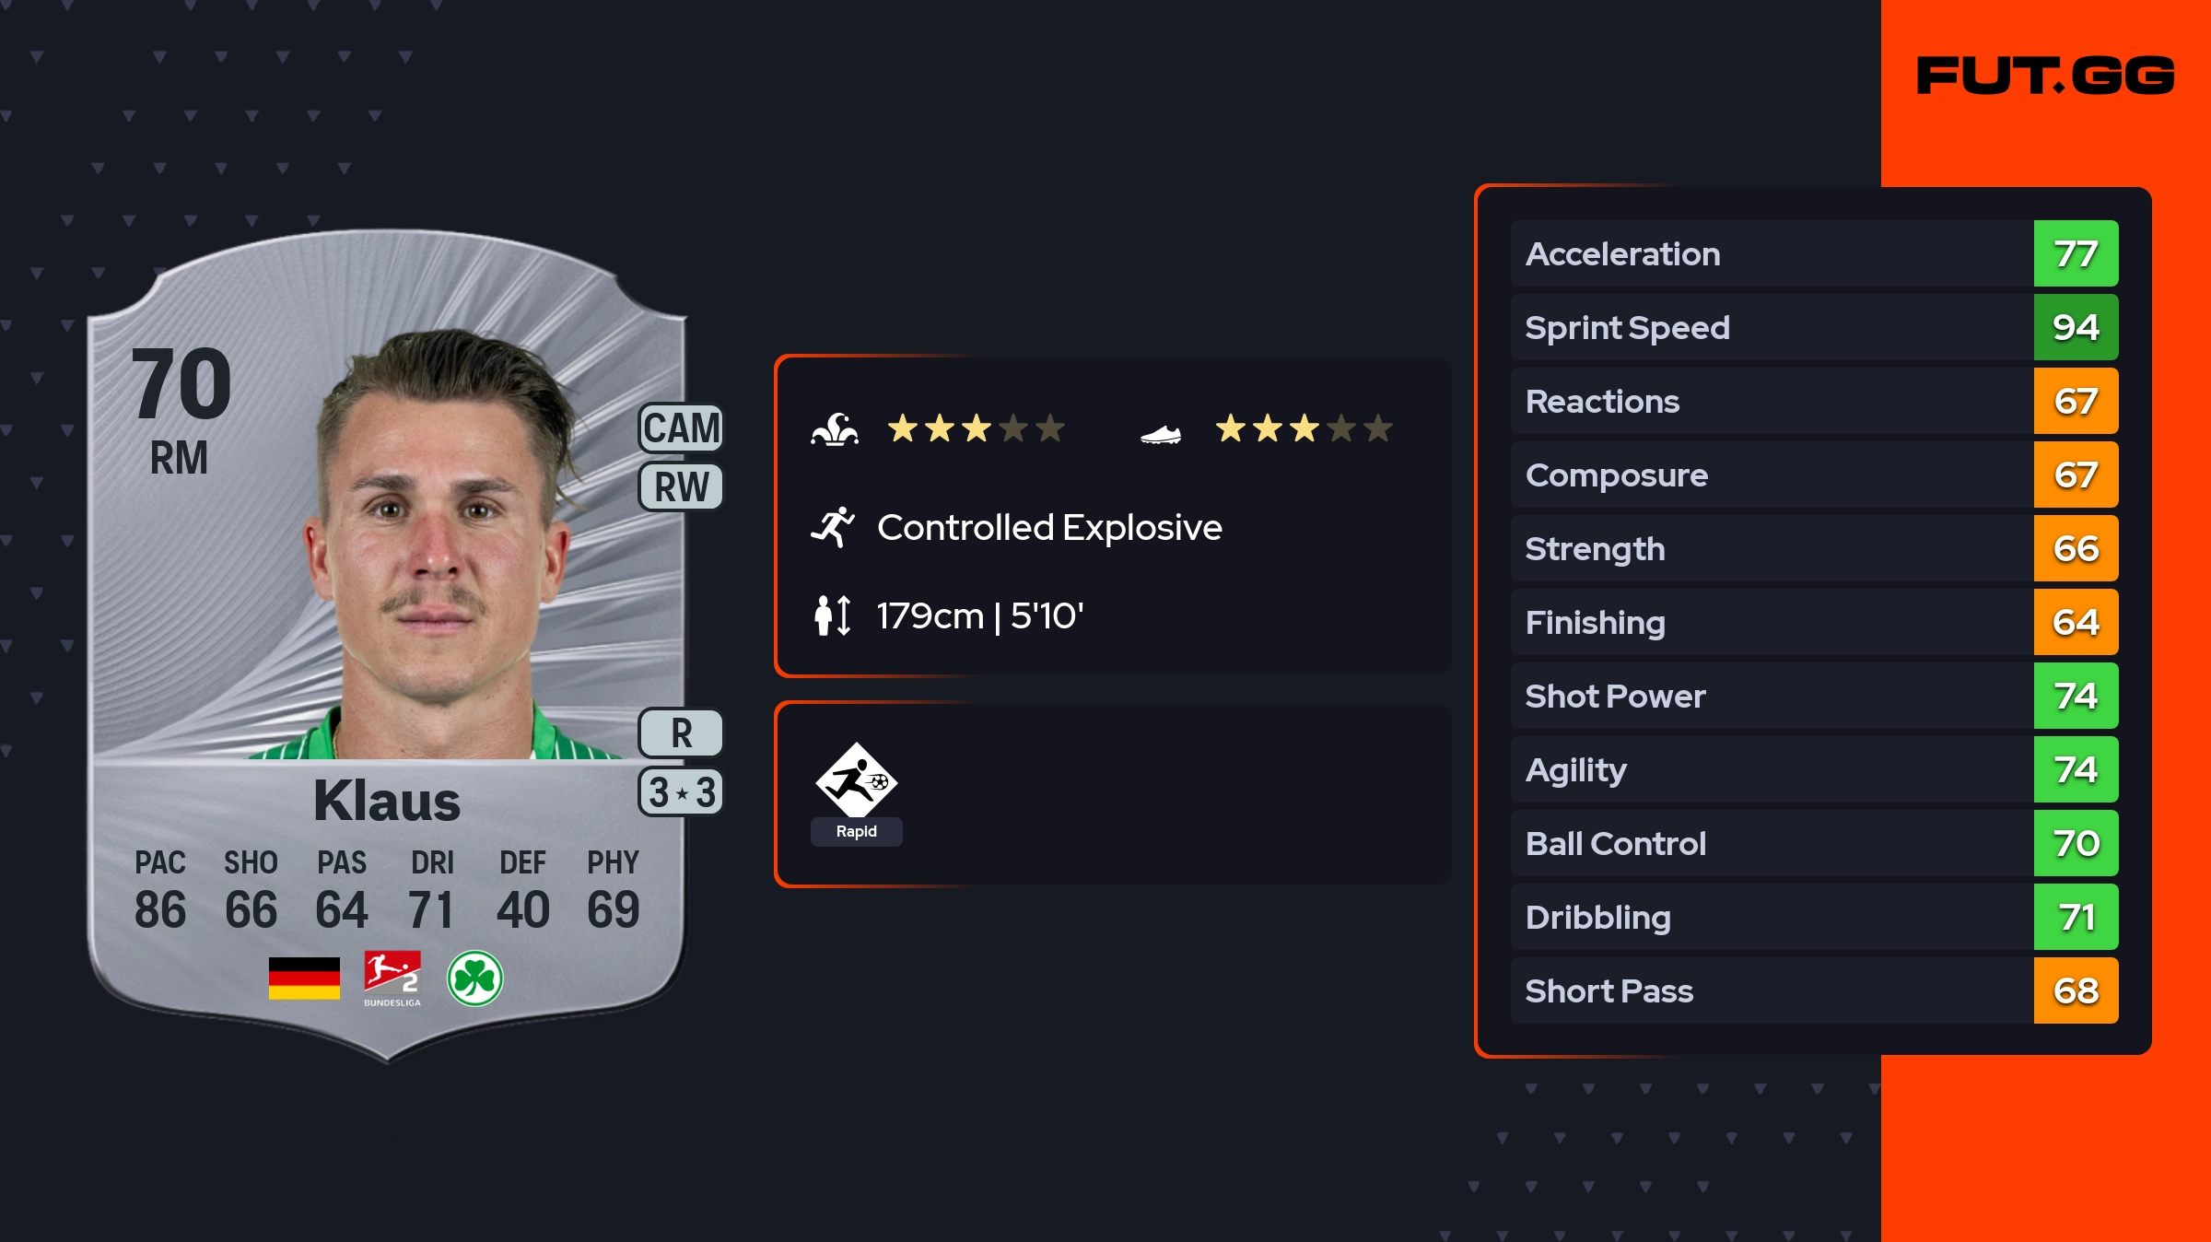The image size is (2211, 1242).
Task: Click the FUT.GG logo
Action: [2045, 76]
